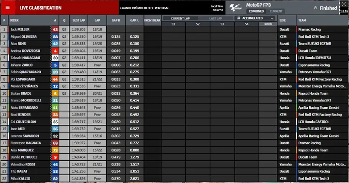
Task: Select rider Cal CRUTCHLOW
Action: click(x=23, y=122)
